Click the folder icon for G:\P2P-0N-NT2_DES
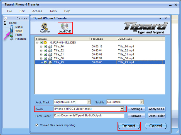Screen dimensions: 181x135 point(45,42)
